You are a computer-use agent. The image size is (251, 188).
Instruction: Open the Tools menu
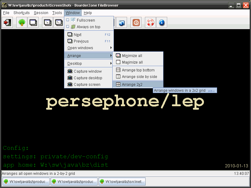click(57, 13)
